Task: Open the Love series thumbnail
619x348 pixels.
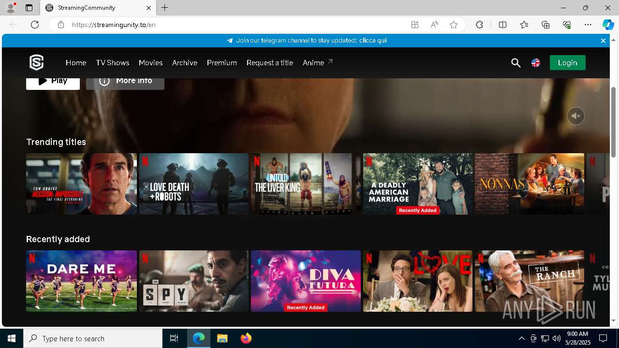Action: 418,281
